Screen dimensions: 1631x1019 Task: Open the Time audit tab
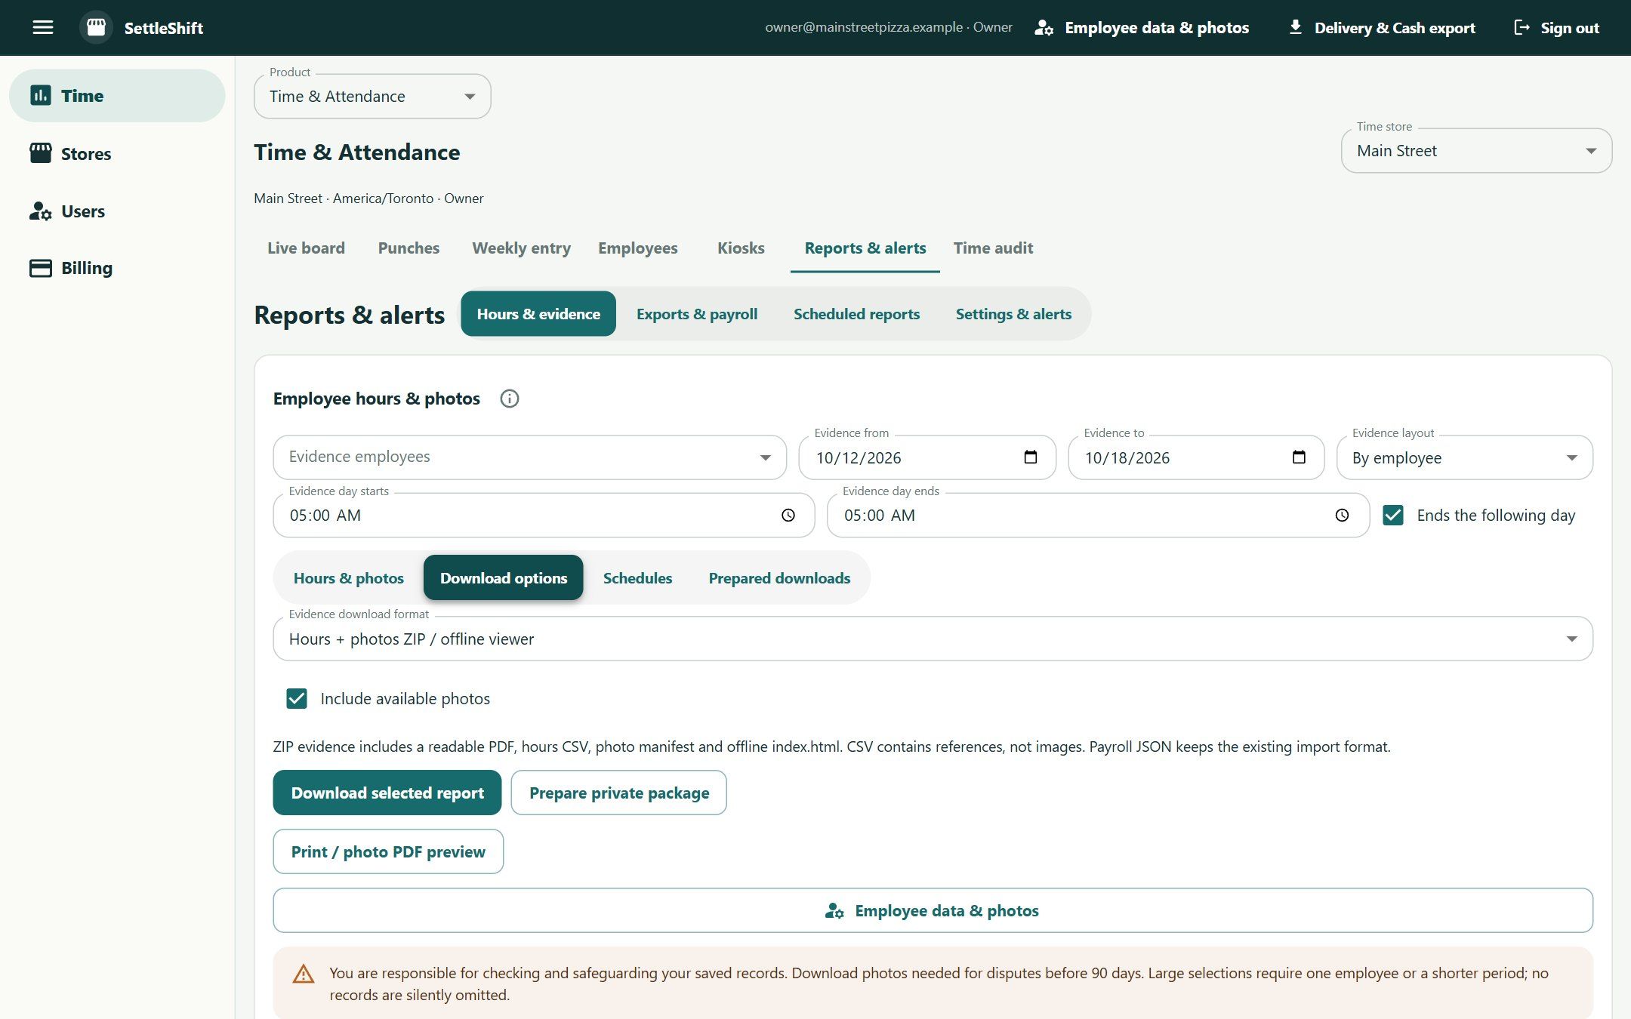tap(993, 248)
